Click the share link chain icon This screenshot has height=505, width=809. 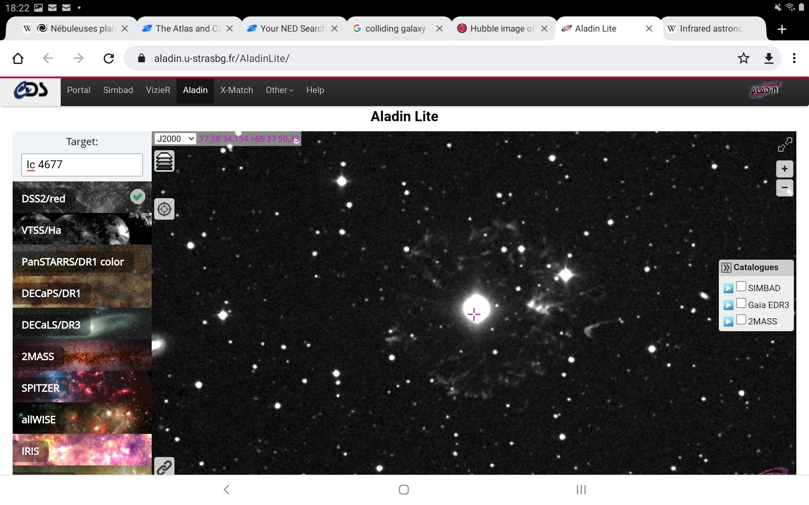(x=164, y=466)
